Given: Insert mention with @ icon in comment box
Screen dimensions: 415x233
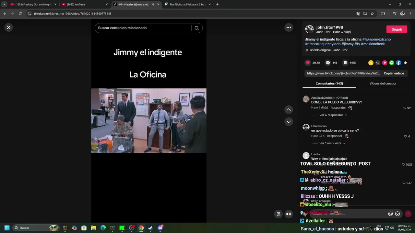Looking at the screenshot, I should pos(390,214).
